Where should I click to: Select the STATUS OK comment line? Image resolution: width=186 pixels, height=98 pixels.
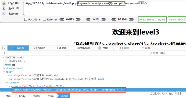14,61
